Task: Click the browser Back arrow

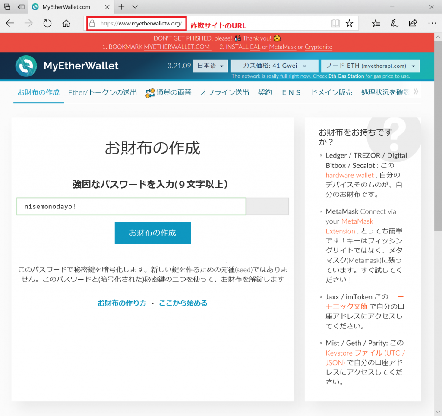Action: tap(10, 23)
